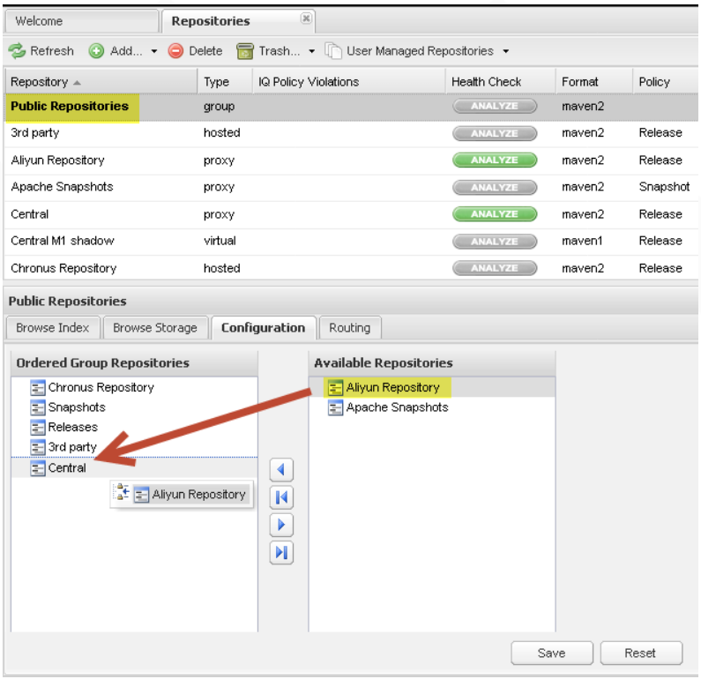Click the Apache Snapshots icon in the available list

[x=335, y=407]
